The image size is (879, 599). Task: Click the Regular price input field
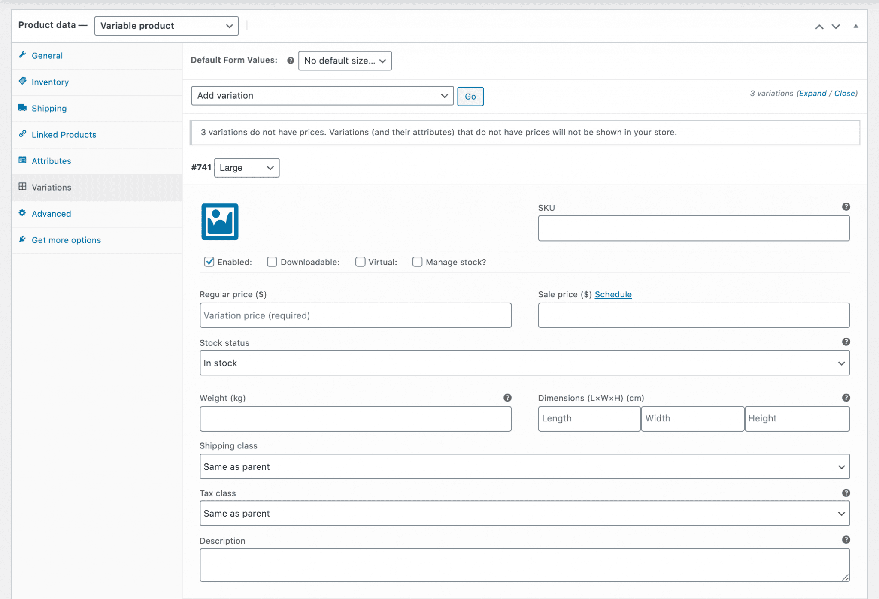tap(355, 315)
